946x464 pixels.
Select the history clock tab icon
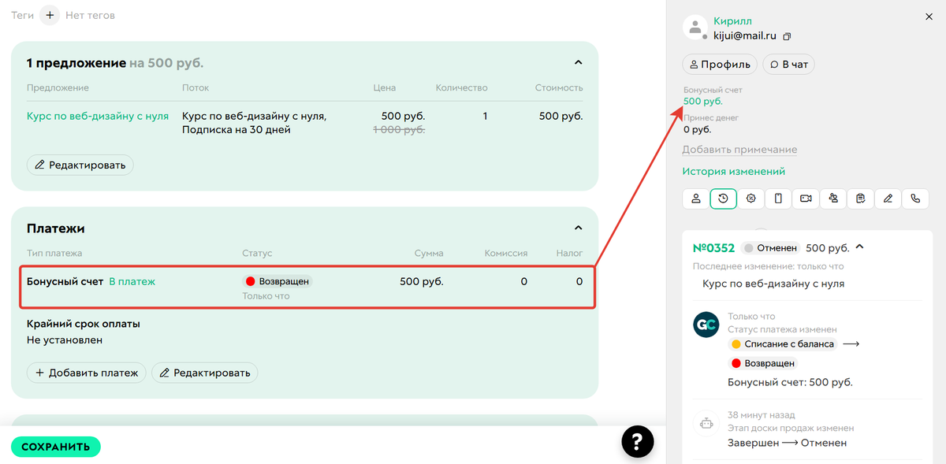pyautogui.click(x=724, y=199)
